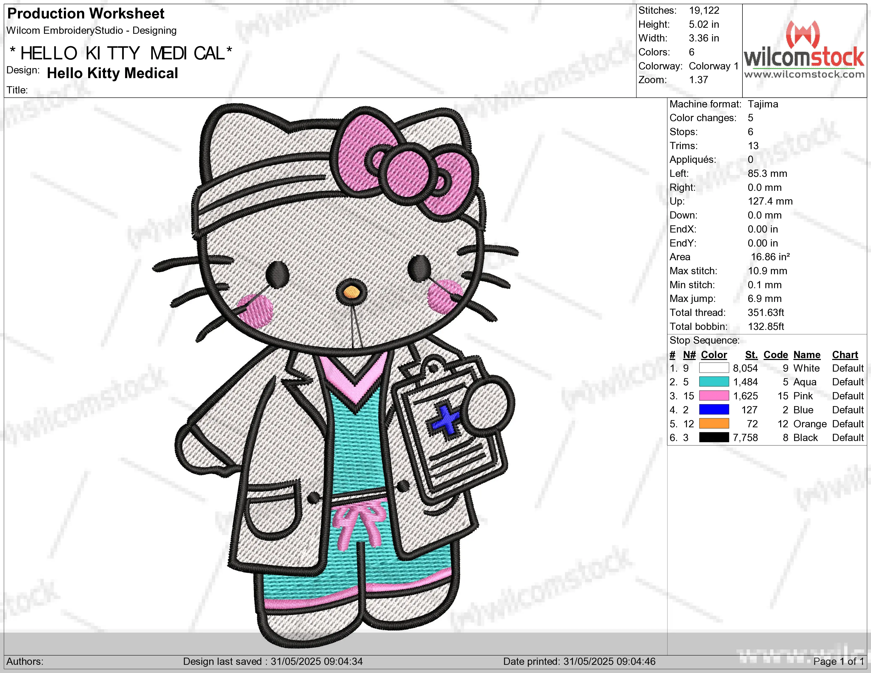Viewport: 871px width, 673px height.
Task: Click the Left value "85.3 mm"
Action: [x=767, y=174]
